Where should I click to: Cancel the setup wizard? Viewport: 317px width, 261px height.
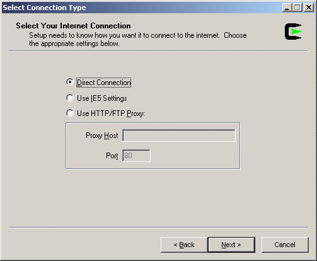(x=285, y=245)
